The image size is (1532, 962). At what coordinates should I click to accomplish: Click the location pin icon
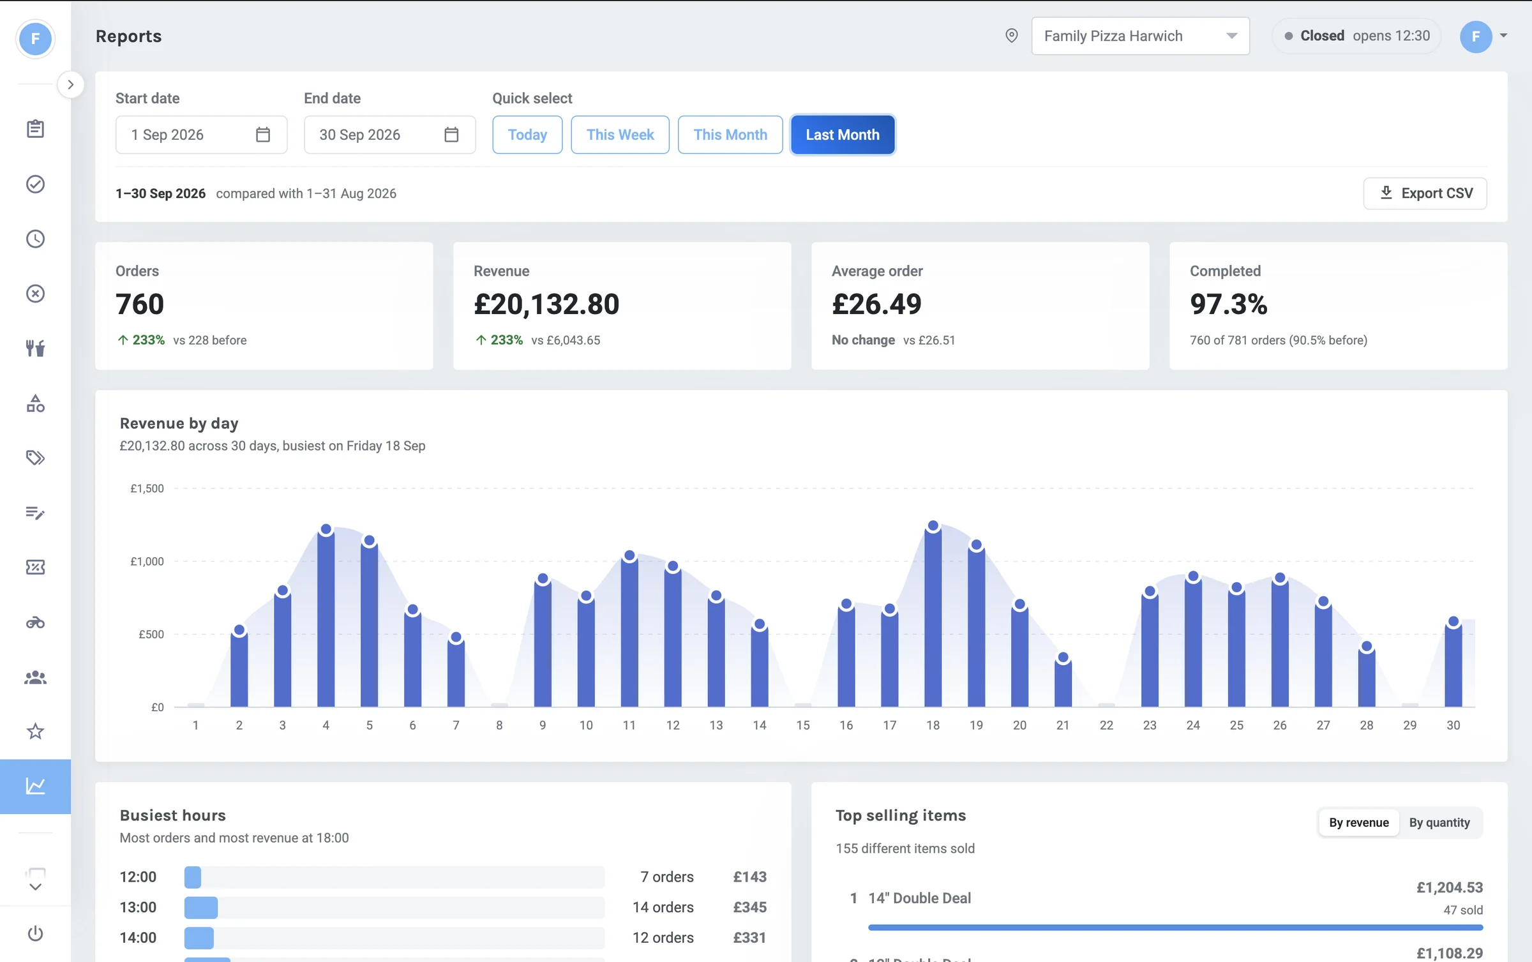point(1012,36)
